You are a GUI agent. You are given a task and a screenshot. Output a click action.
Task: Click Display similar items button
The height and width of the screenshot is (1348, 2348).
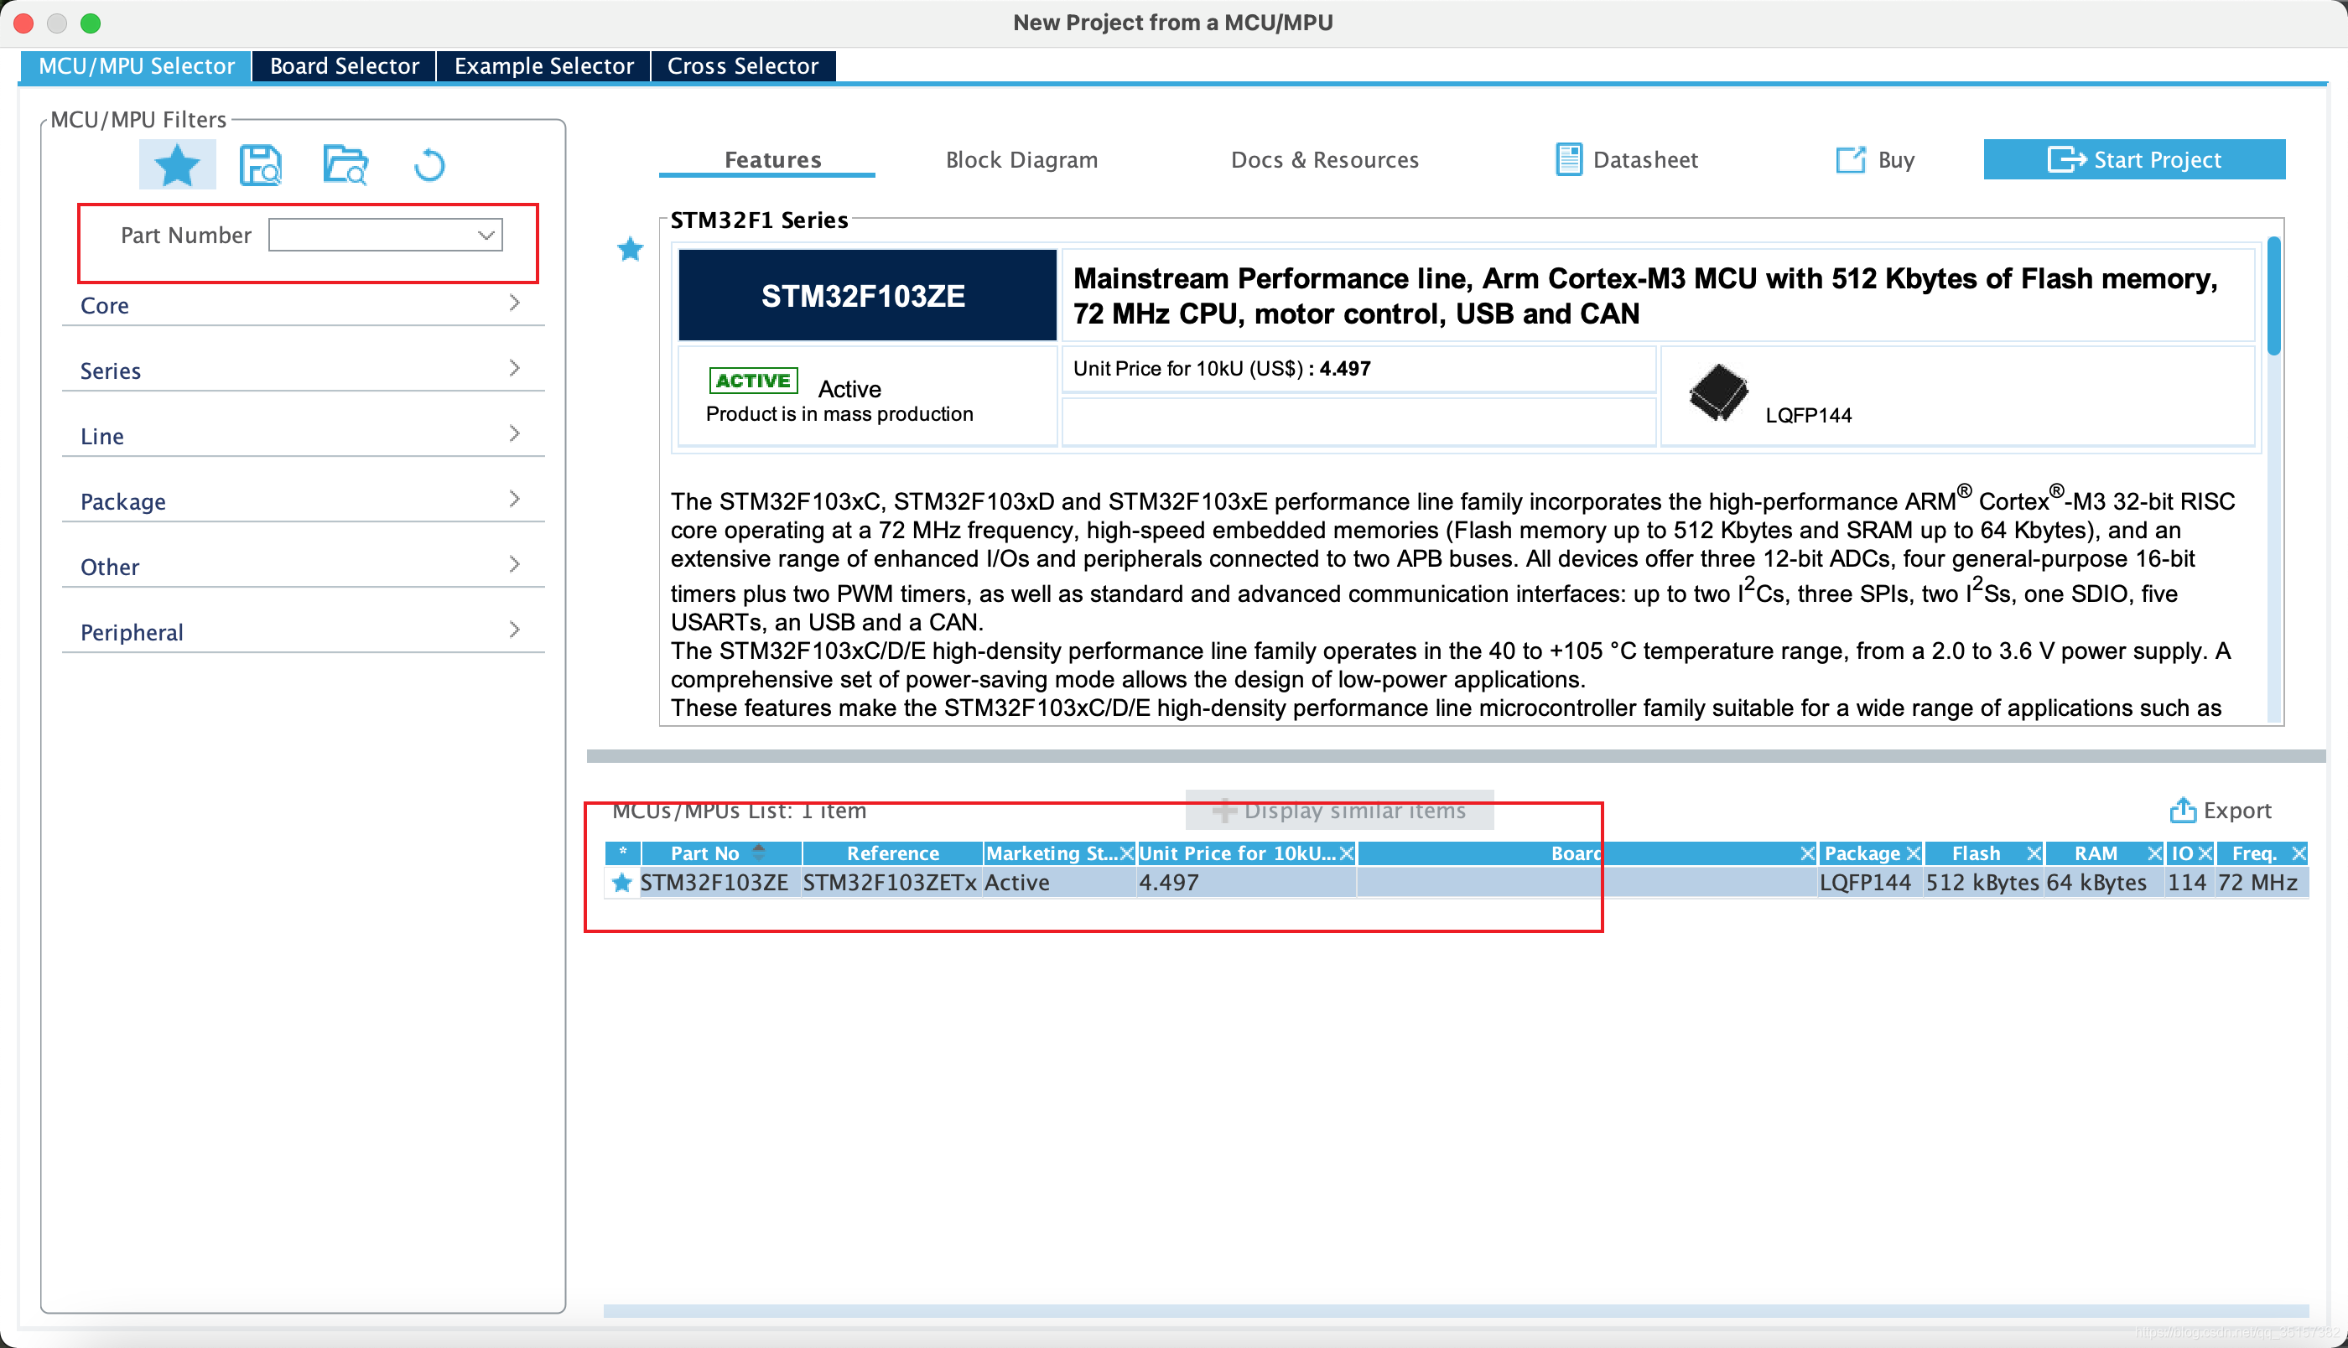(x=1339, y=810)
